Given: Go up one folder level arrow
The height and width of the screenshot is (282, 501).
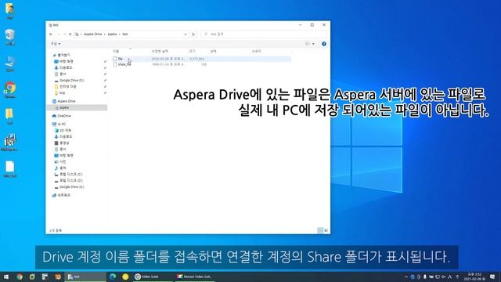Looking at the screenshot, I should pyautogui.click(x=70, y=34).
